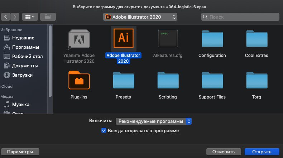Click the Документы documents icon
This screenshot has width=283, height=158.
pyautogui.click(x=7, y=66)
